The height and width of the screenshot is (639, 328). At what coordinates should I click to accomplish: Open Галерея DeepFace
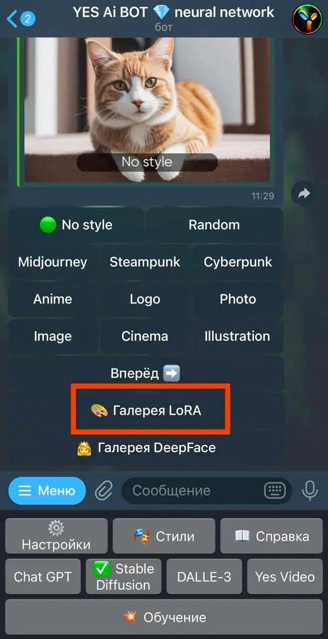click(146, 448)
